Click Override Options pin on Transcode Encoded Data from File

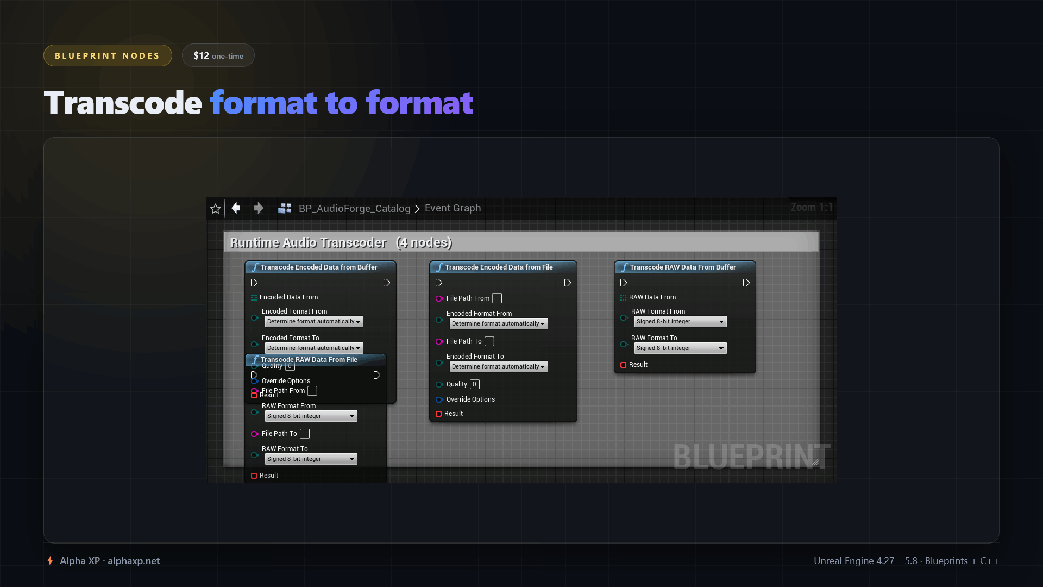(439, 399)
